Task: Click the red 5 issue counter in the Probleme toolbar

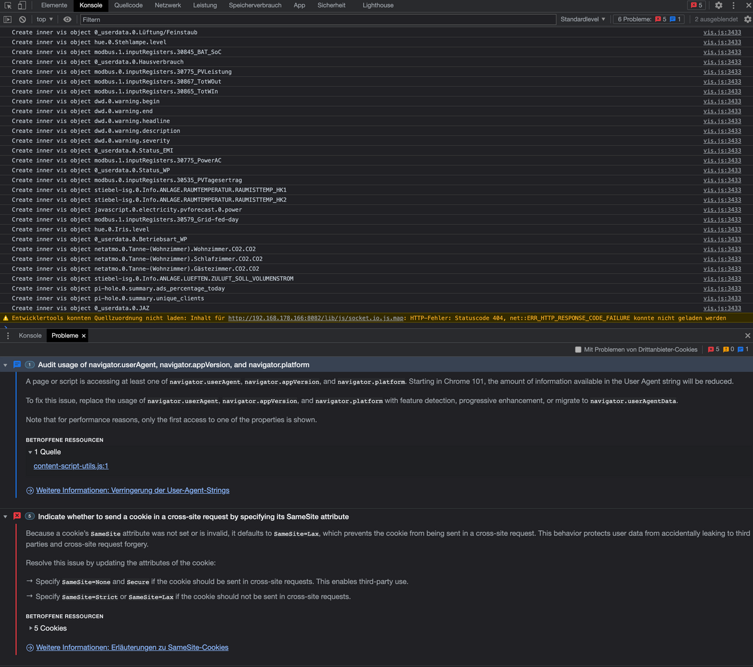Action: tap(713, 350)
